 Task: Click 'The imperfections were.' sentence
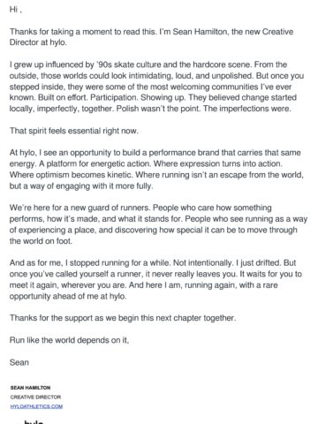(247, 109)
